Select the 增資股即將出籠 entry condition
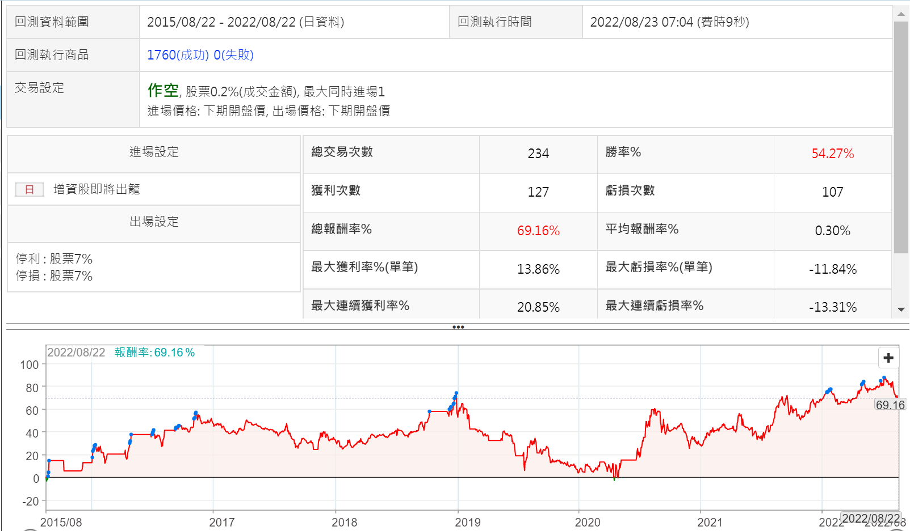Image resolution: width=910 pixels, height=531 pixels. [x=97, y=189]
